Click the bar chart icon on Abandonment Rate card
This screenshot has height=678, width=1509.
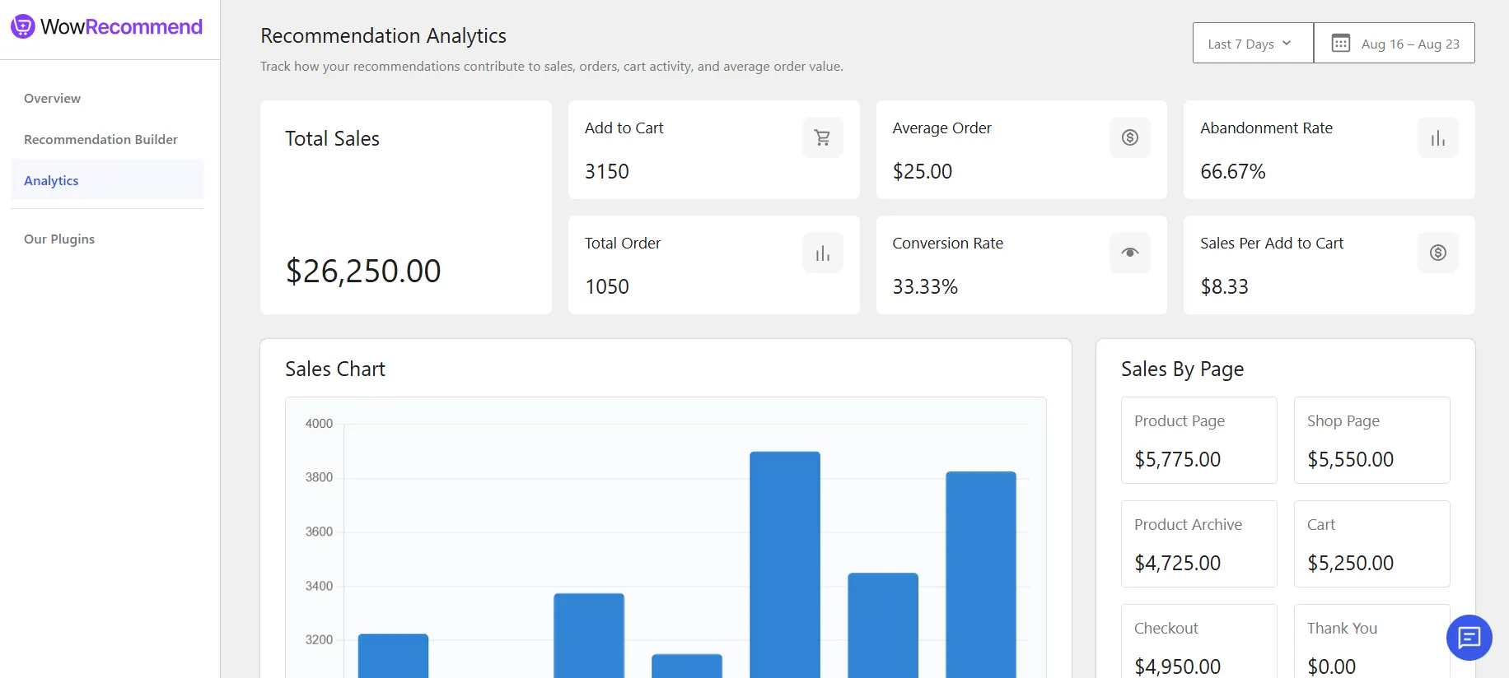coord(1438,137)
